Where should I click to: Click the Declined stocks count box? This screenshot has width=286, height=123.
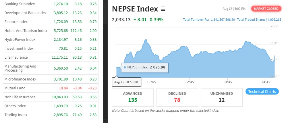[x=177, y=97]
